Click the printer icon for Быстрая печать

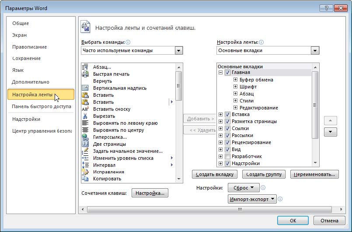(x=85, y=74)
